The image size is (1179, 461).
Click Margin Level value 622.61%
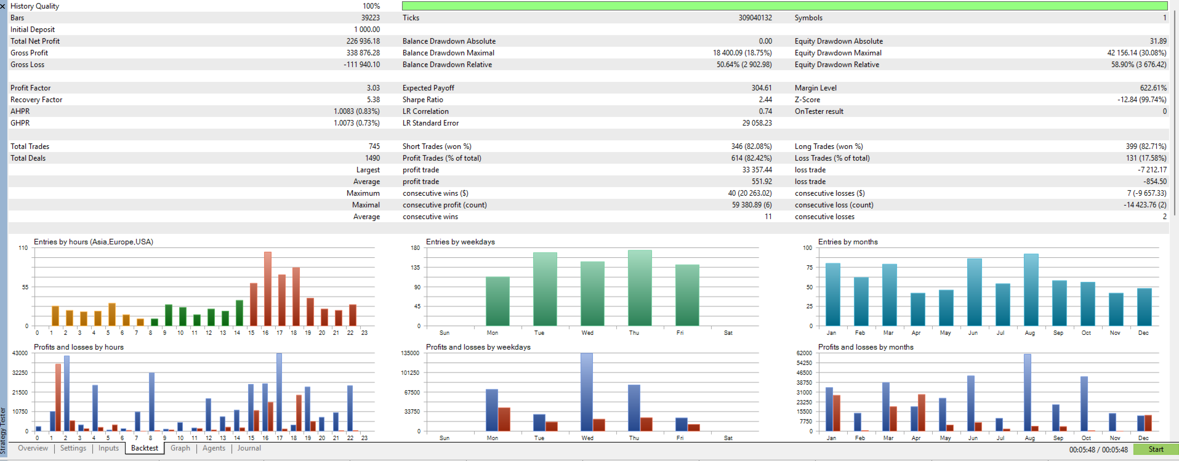click(1153, 88)
